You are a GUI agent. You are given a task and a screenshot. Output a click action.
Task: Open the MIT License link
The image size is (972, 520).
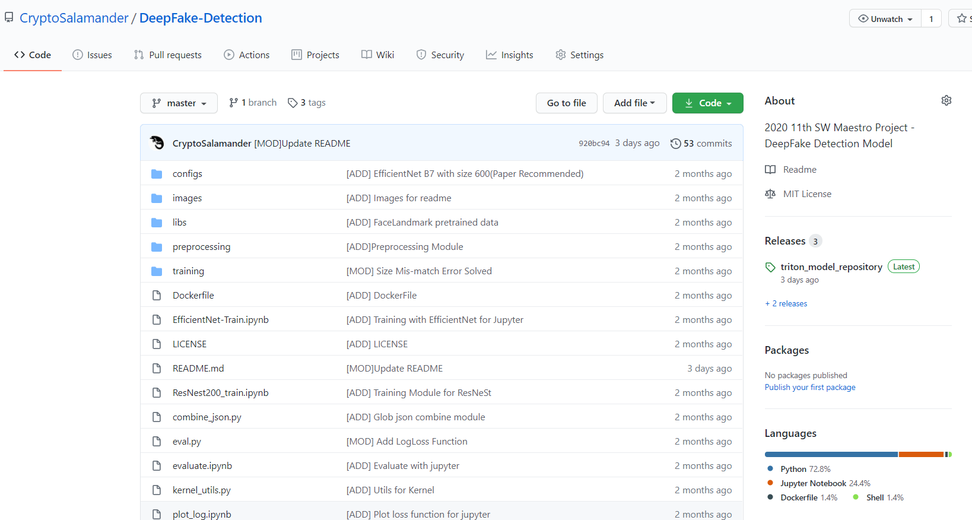point(807,194)
